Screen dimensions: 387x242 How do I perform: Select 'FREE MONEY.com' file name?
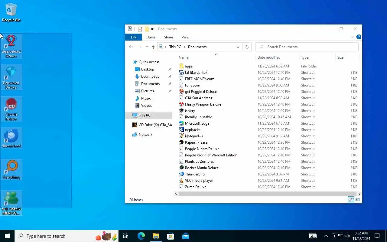click(200, 79)
